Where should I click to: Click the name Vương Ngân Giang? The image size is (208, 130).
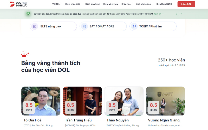164,120
